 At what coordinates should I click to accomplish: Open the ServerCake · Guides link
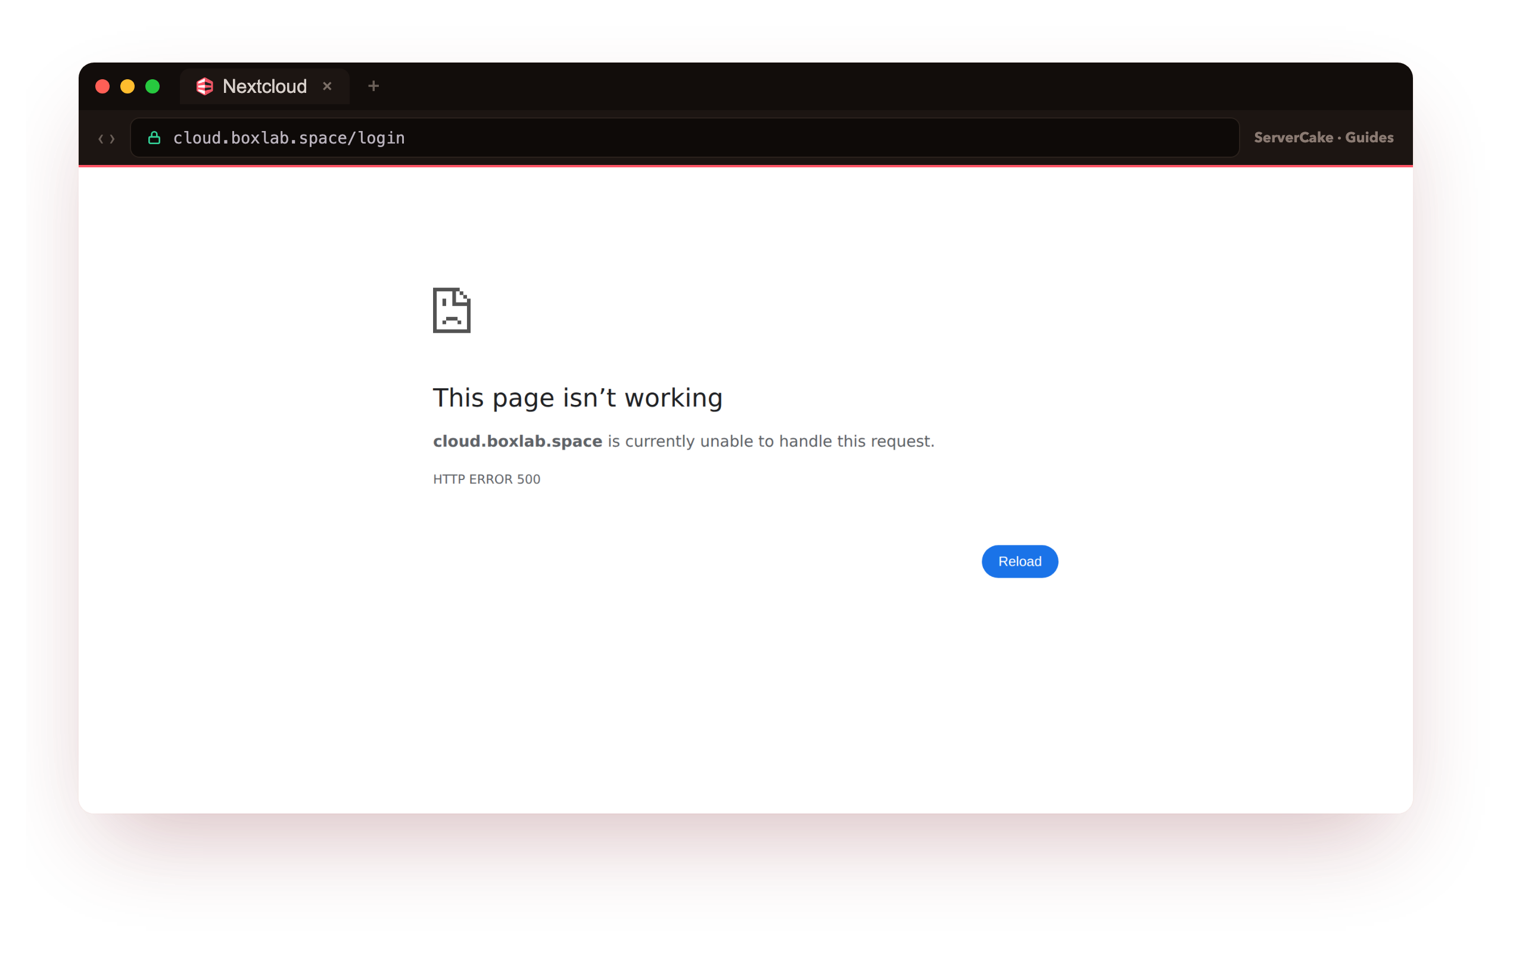1323,138
